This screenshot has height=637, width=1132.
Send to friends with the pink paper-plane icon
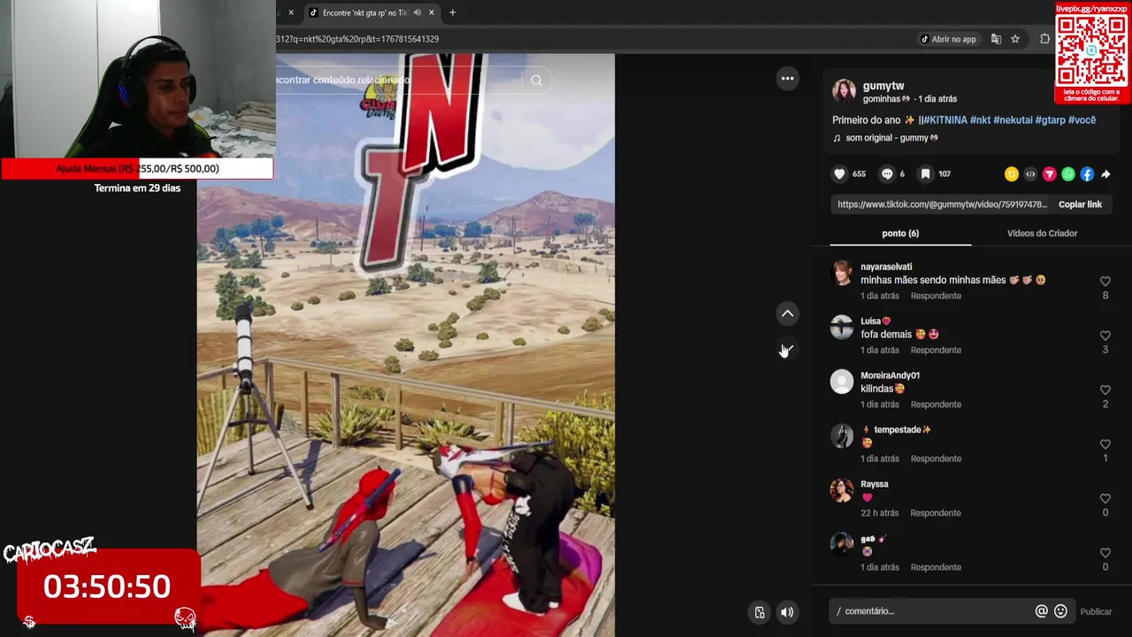click(1049, 174)
